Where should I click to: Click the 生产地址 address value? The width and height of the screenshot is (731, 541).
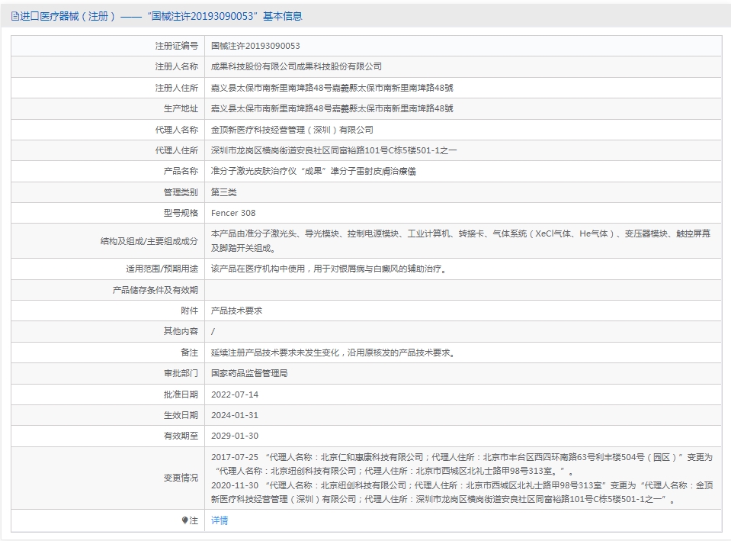coord(332,108)
